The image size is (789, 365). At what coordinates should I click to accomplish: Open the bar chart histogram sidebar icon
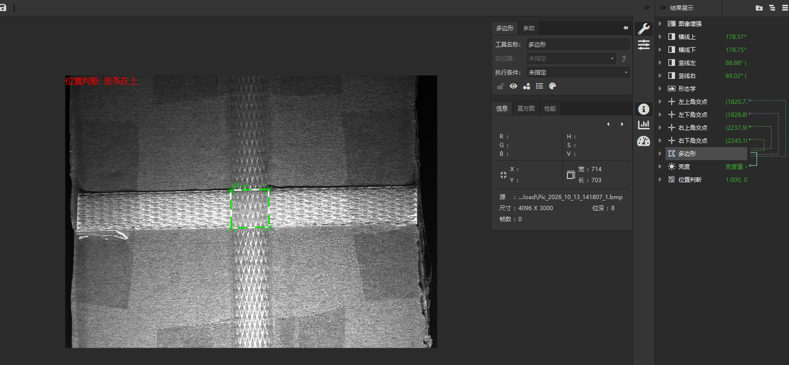[x=644, y=125]
